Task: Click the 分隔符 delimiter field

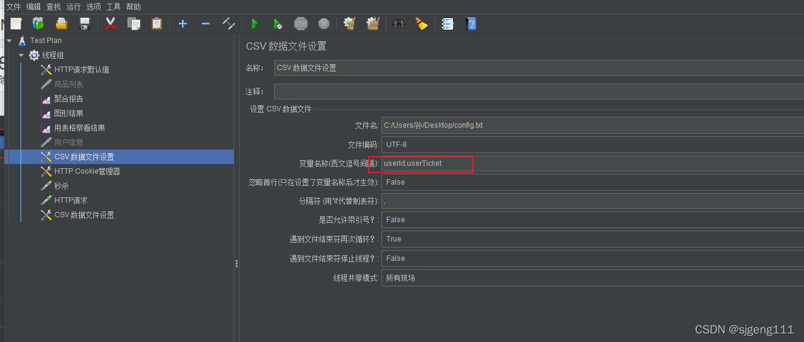Action: [593, 201]
